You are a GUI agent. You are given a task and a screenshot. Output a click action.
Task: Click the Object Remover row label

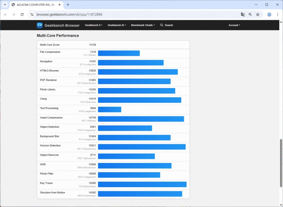49,155
